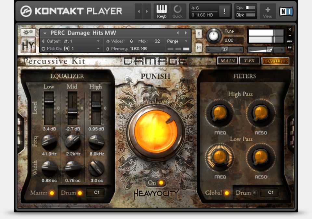This screenshot has width=312, height=219.
Task: Click the large Punish knob
Action: [x=156, y=131]
